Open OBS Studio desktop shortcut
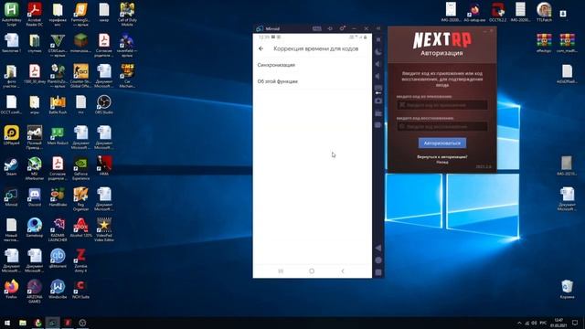The image size is (585, 329). (103, 105)
